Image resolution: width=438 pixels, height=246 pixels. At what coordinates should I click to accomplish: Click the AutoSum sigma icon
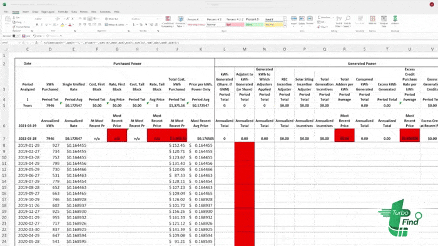319,17
